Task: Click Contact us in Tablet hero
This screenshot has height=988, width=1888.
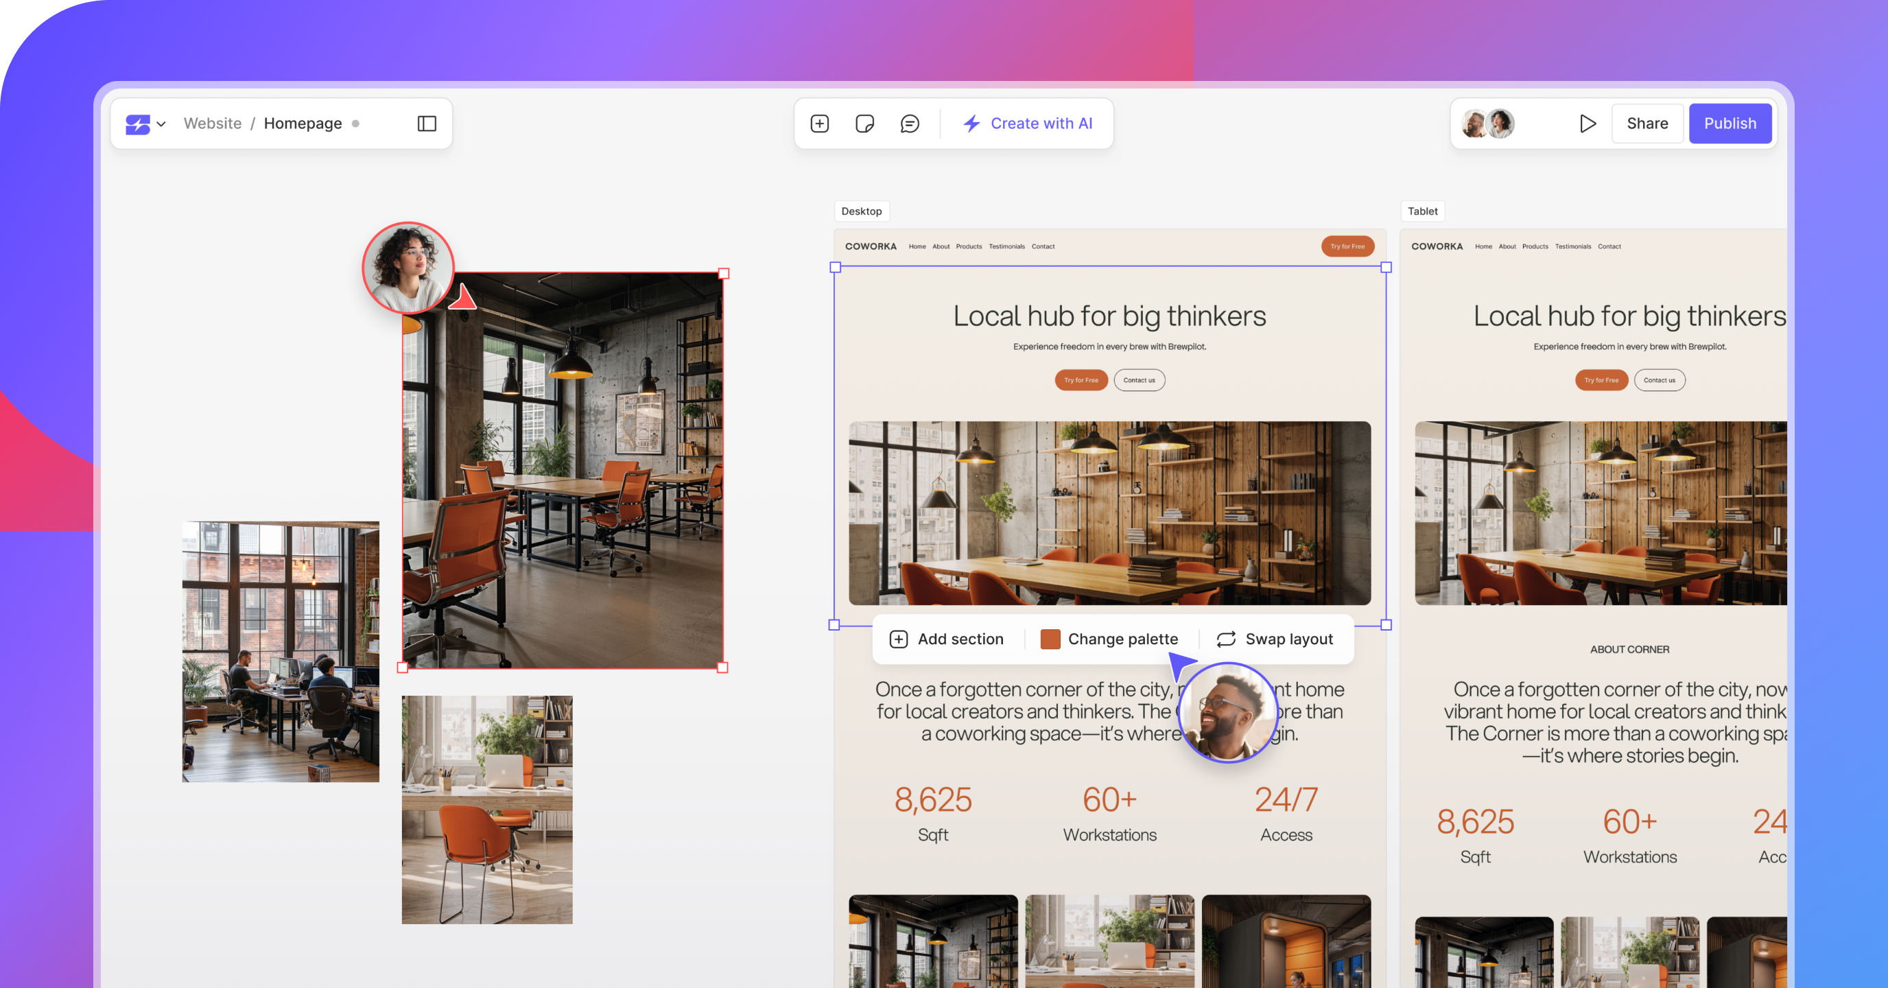Action: click(1660, 379)
